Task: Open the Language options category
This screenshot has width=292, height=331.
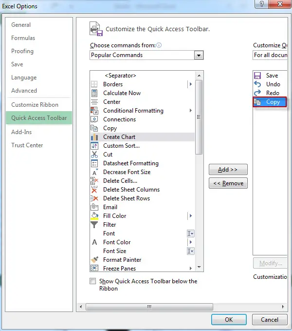Action: [x=24, y=78]
